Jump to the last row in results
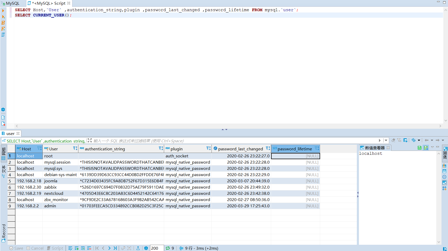448x251 pixels. [115, 248]
